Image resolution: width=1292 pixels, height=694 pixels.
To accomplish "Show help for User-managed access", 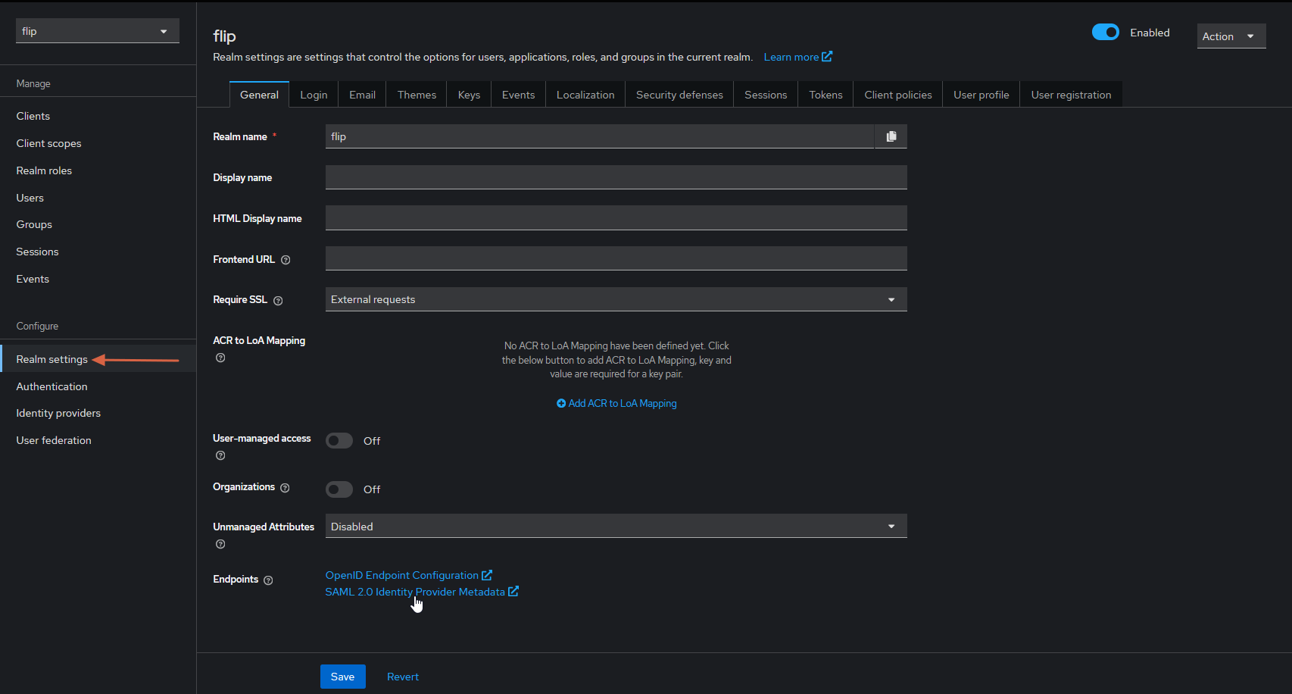I will 220,455.
